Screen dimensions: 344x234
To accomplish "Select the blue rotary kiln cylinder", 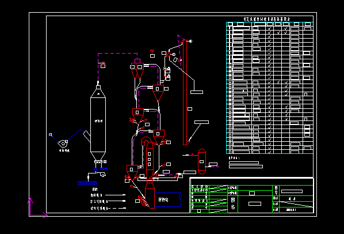I will 168,199.
